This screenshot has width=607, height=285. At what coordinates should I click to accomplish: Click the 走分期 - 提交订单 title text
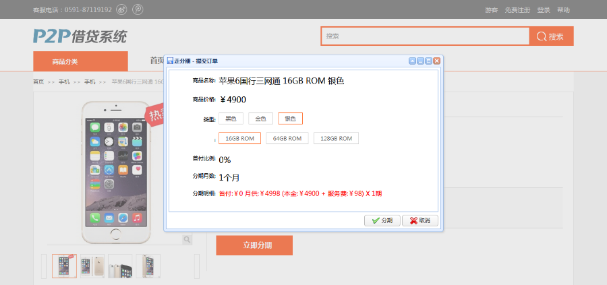196,61
